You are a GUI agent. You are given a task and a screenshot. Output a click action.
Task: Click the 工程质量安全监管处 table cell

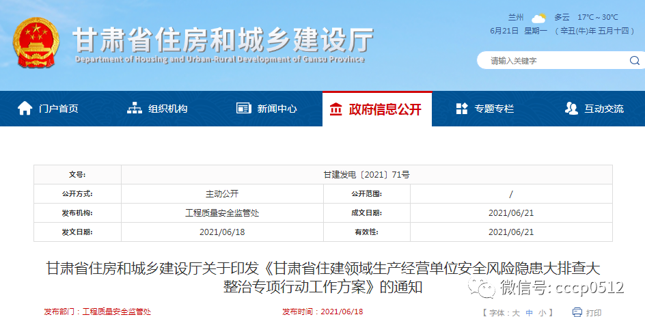222,213
